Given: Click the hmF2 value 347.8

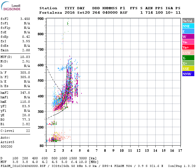Looking at the screenshot, I should (x=25, y=93).
